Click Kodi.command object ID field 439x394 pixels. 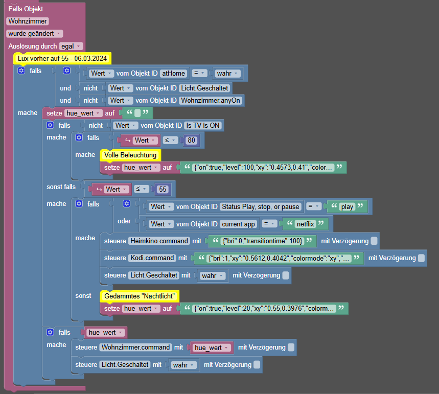tap(152, 258)
